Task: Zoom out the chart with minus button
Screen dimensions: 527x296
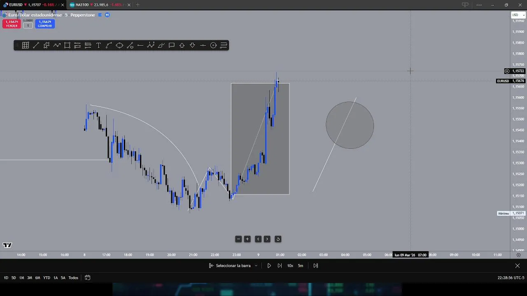Action: 238,239
